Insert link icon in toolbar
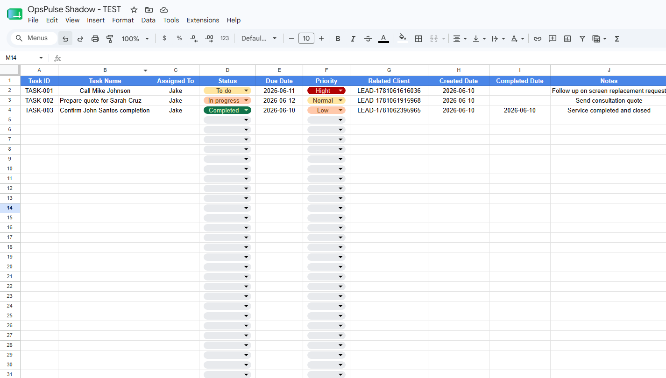The image size is (666, 378). coord(538,39)
